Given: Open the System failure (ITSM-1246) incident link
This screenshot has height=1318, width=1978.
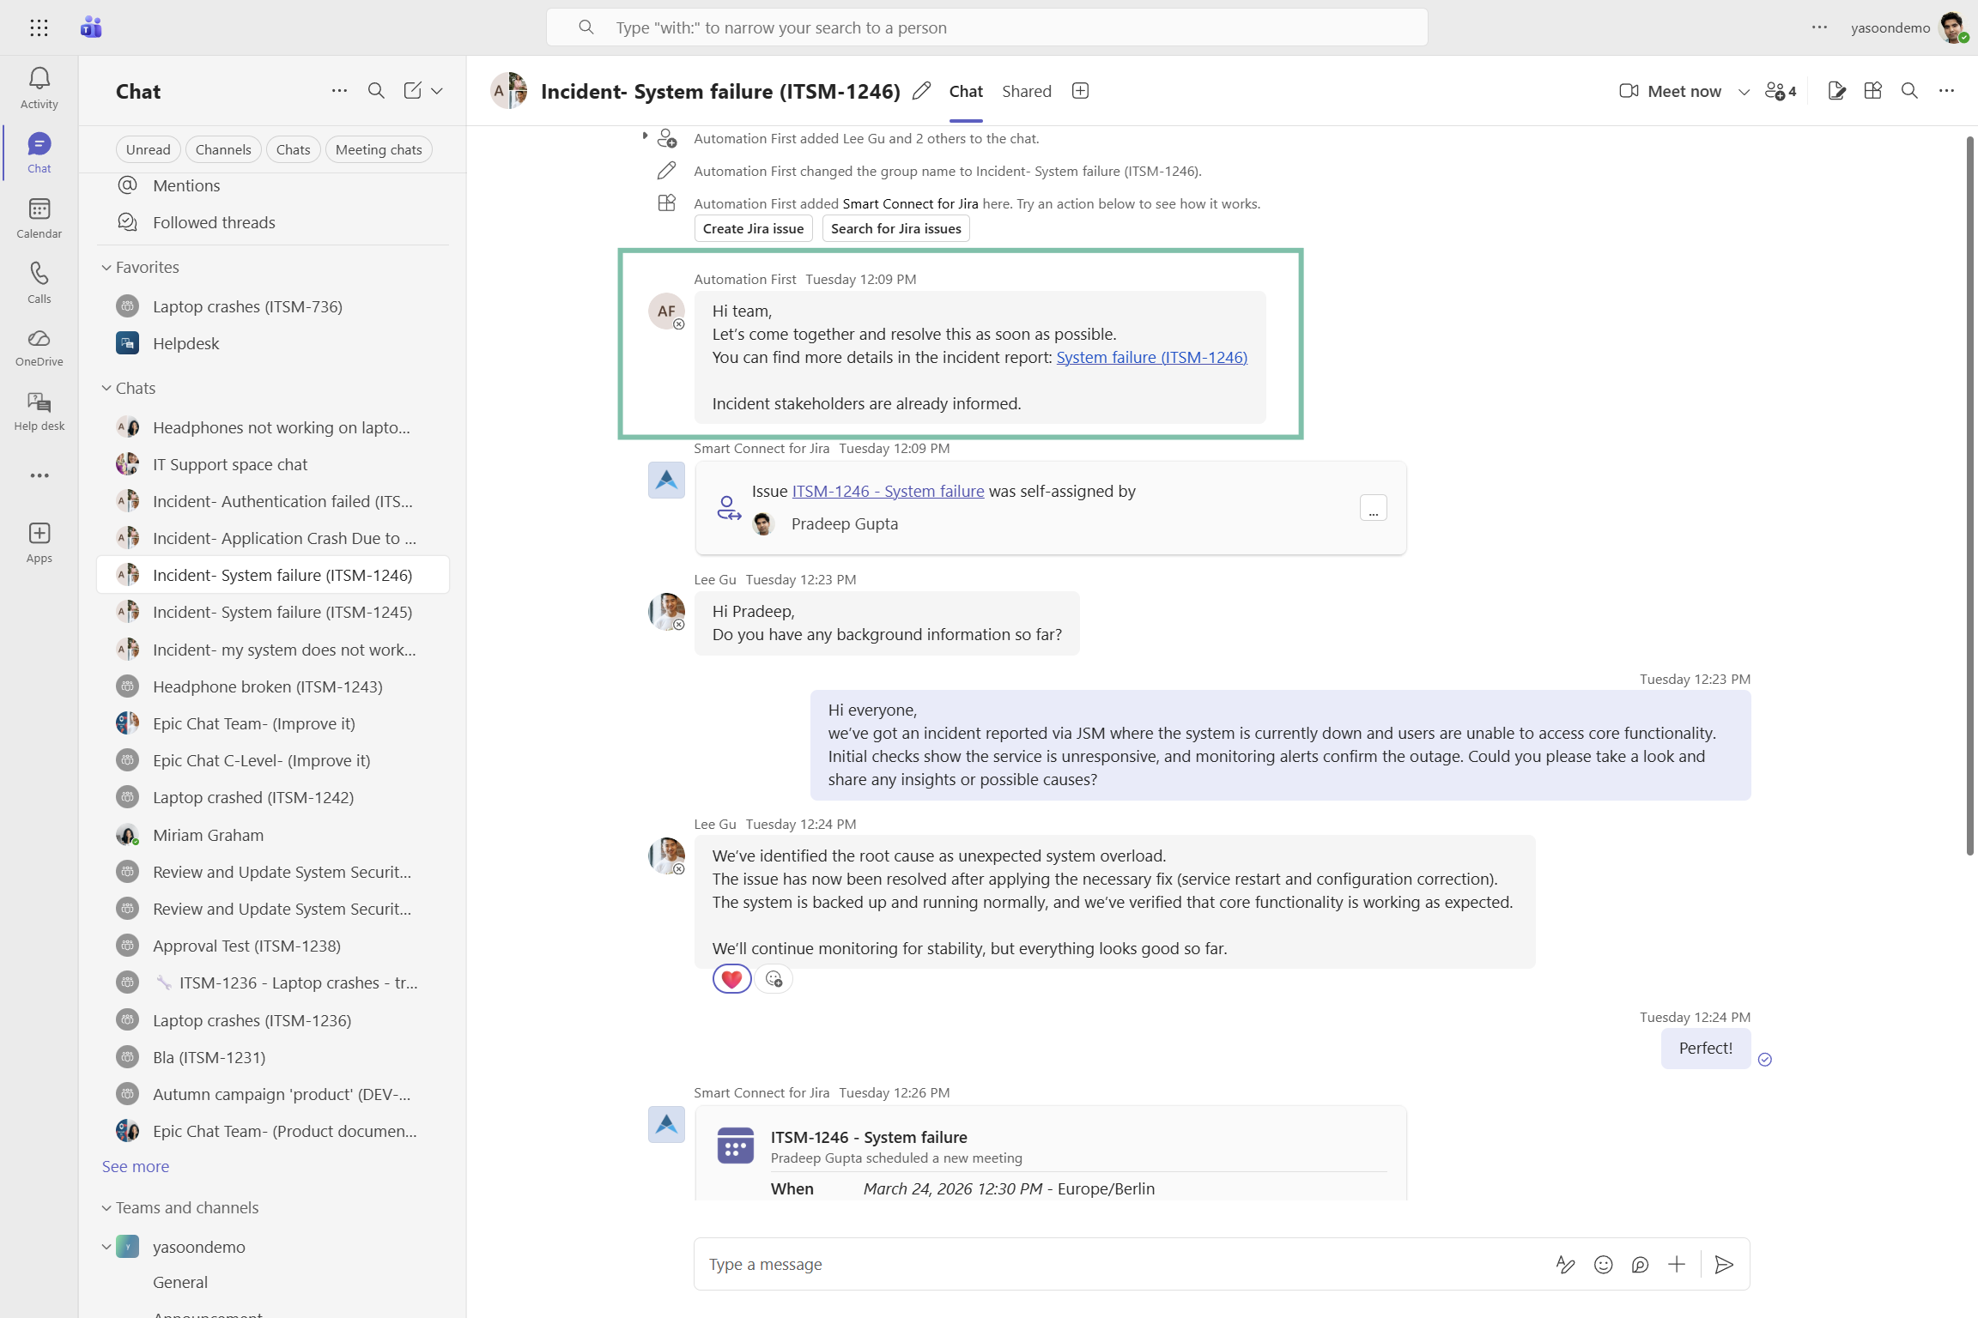Looking at the screenshot, I should [x=1151, y=357].
